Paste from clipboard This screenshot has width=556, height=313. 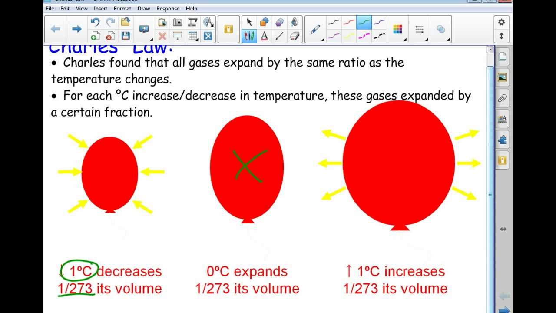(162, 22)
